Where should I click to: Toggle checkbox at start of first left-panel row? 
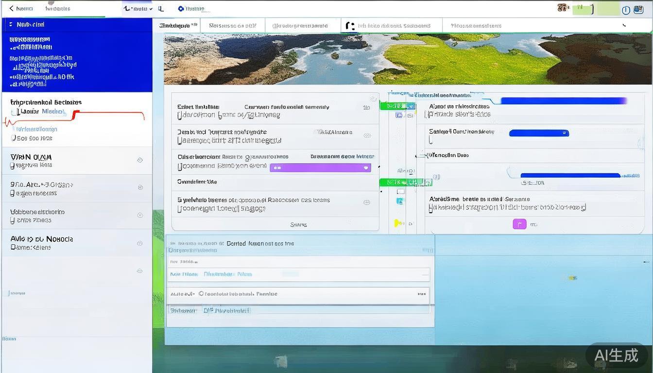(x=179, y=116)
